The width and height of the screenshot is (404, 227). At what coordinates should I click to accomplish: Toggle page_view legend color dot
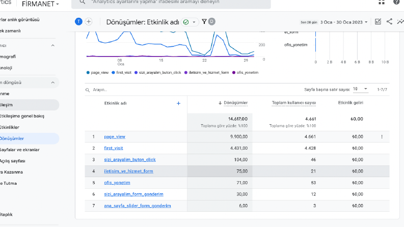click(x=88, y=73)
